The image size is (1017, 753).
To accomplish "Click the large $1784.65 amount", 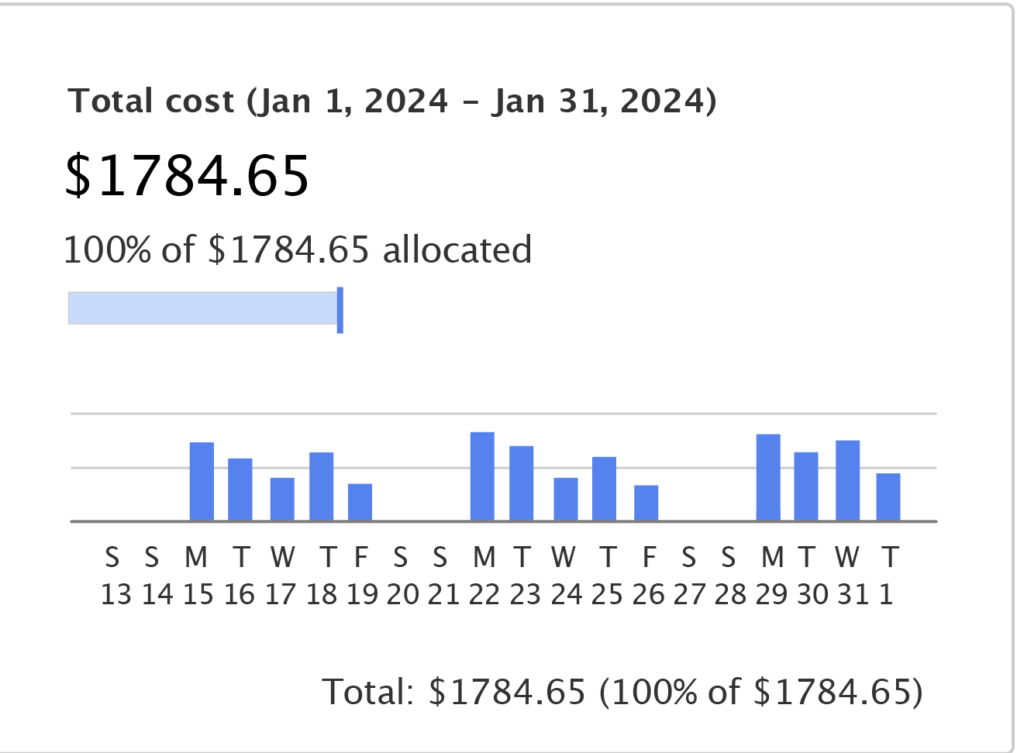I will coord(187,175).
